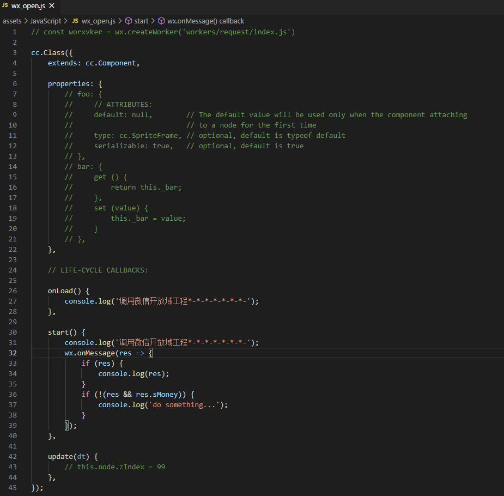Close the wx_open.js tab
The width and height of the screenshot is (504, 496).
pos(52,5)
